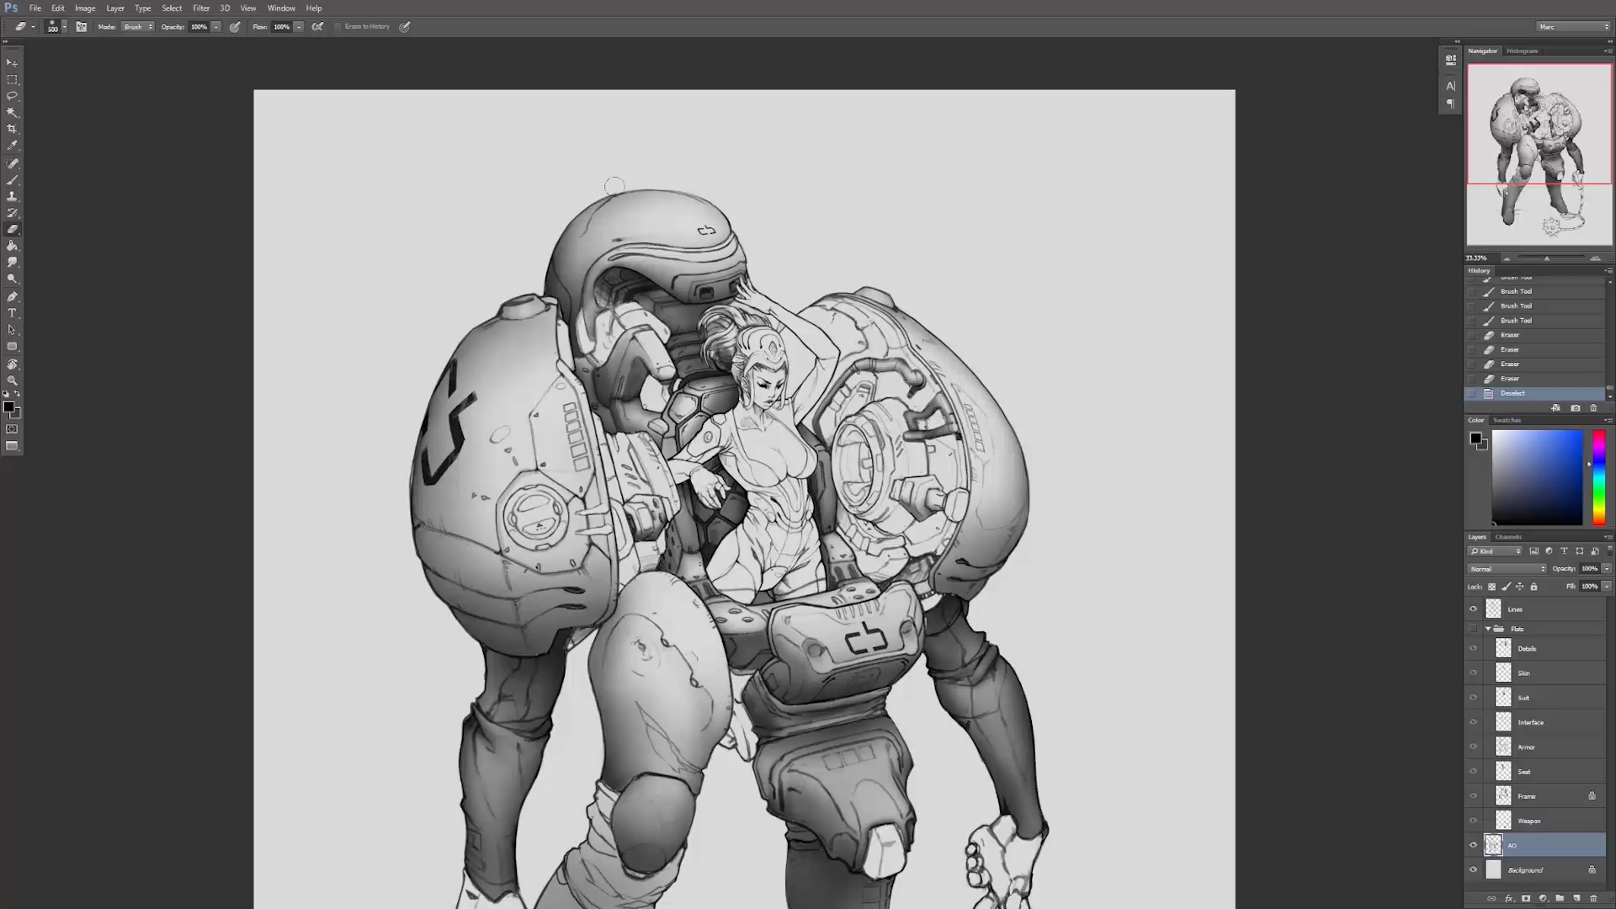Click the create new layer icon
The height and width of the screenshot is (909, 1616).
click(1576, 898)
